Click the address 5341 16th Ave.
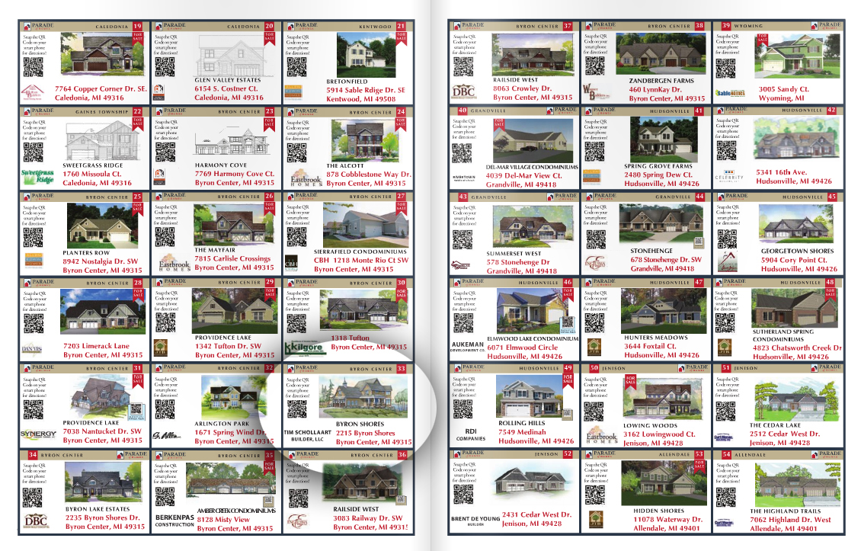The width and height of the screenshot is (861, 551). (782, 172)
